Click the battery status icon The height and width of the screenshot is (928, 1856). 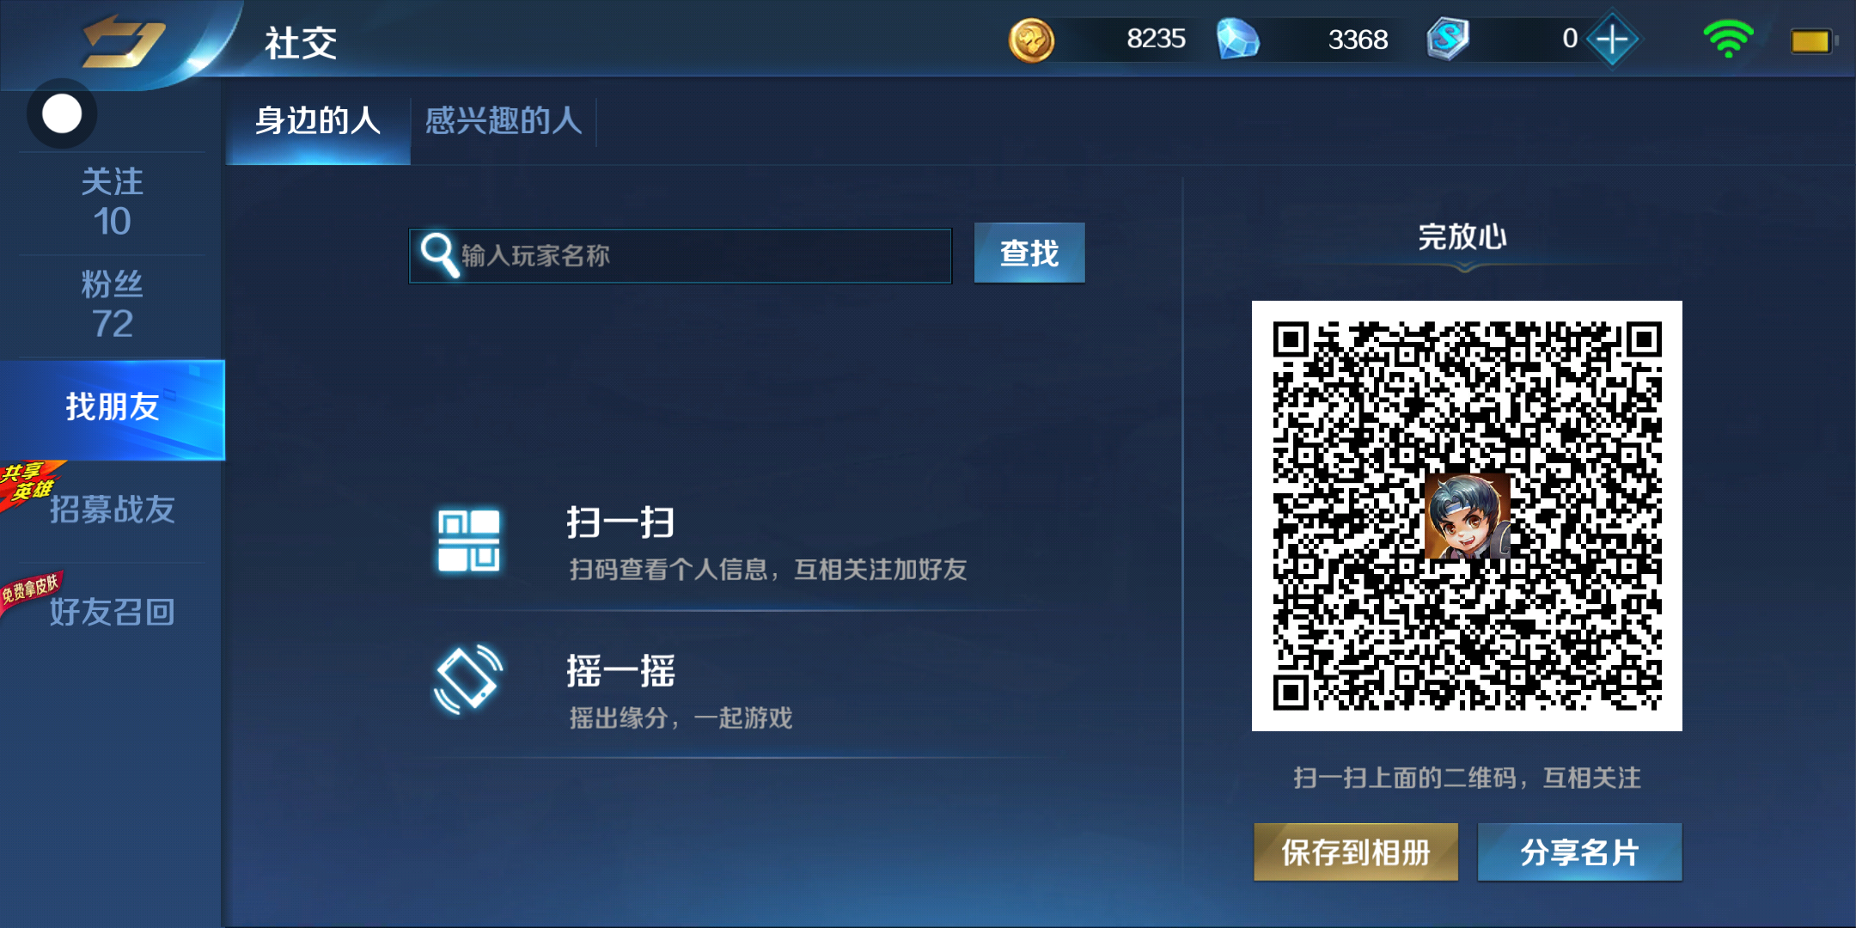coord(1813,40)
